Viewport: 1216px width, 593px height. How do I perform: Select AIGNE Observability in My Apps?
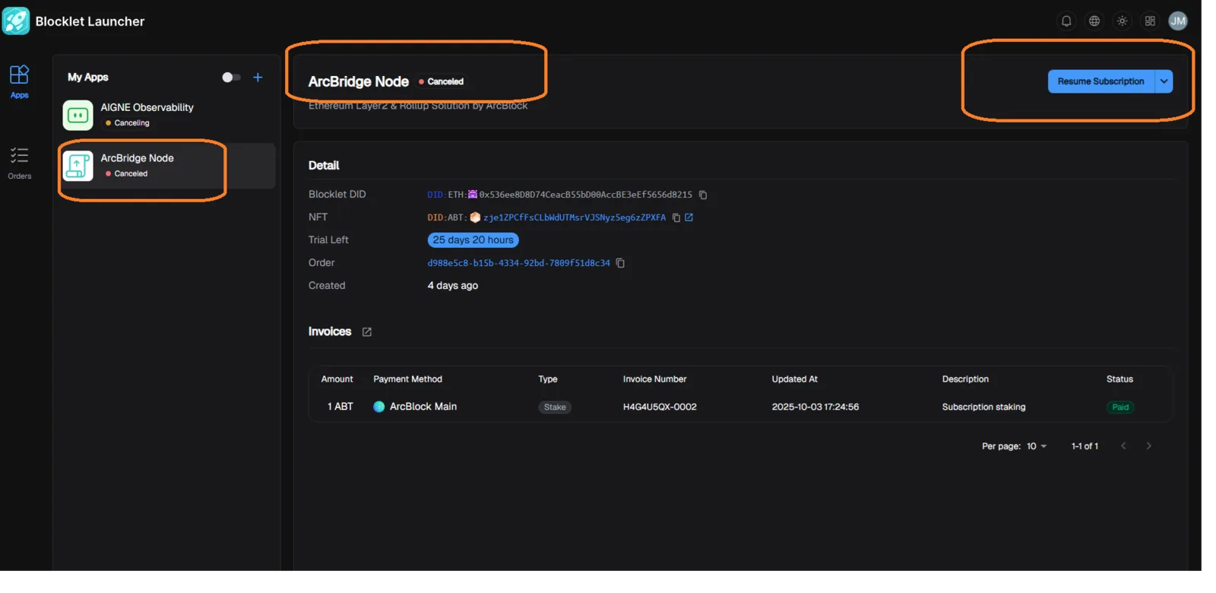[x=167, y=115]
